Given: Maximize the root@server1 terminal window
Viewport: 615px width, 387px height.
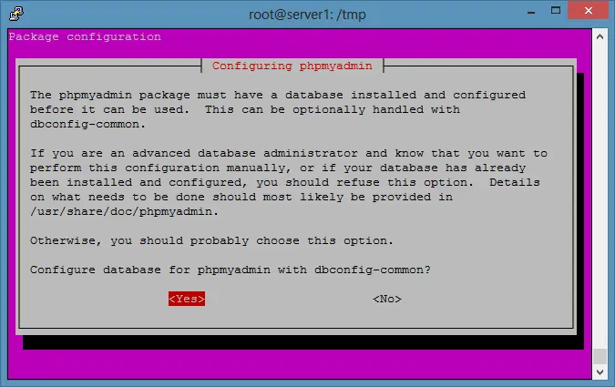Looking at the screenshot, I should tap(556, 11).
